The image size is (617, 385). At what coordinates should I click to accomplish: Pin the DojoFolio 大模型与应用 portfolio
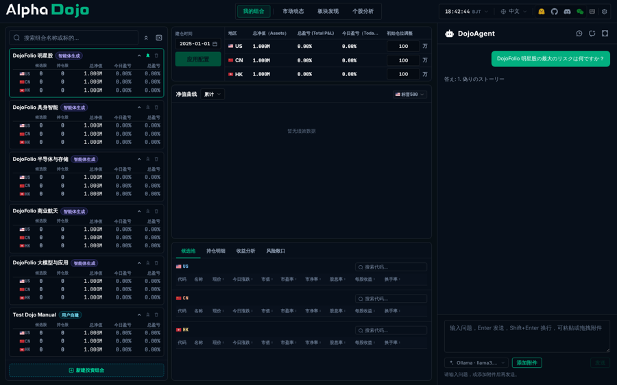pyautogui.click(x=148, y=262)
